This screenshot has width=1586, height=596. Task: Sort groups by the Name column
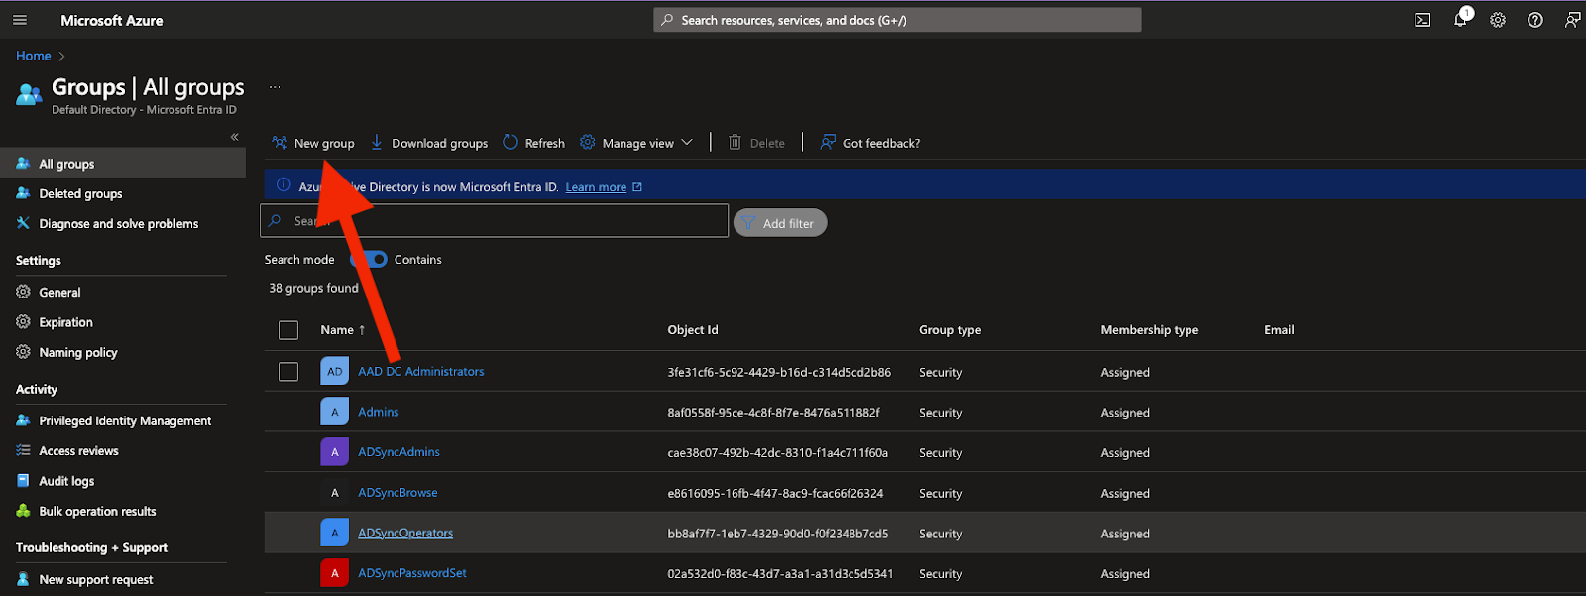click(343, 330)
